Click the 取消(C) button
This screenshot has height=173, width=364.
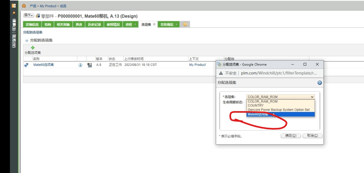[x=312, y=136]
